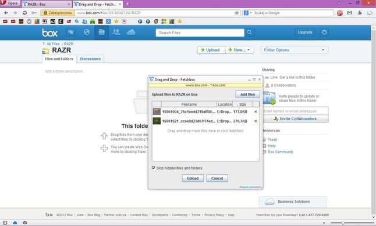Click Add a folder description text
The height and width of the screenshot is (226, 376).
65,71
